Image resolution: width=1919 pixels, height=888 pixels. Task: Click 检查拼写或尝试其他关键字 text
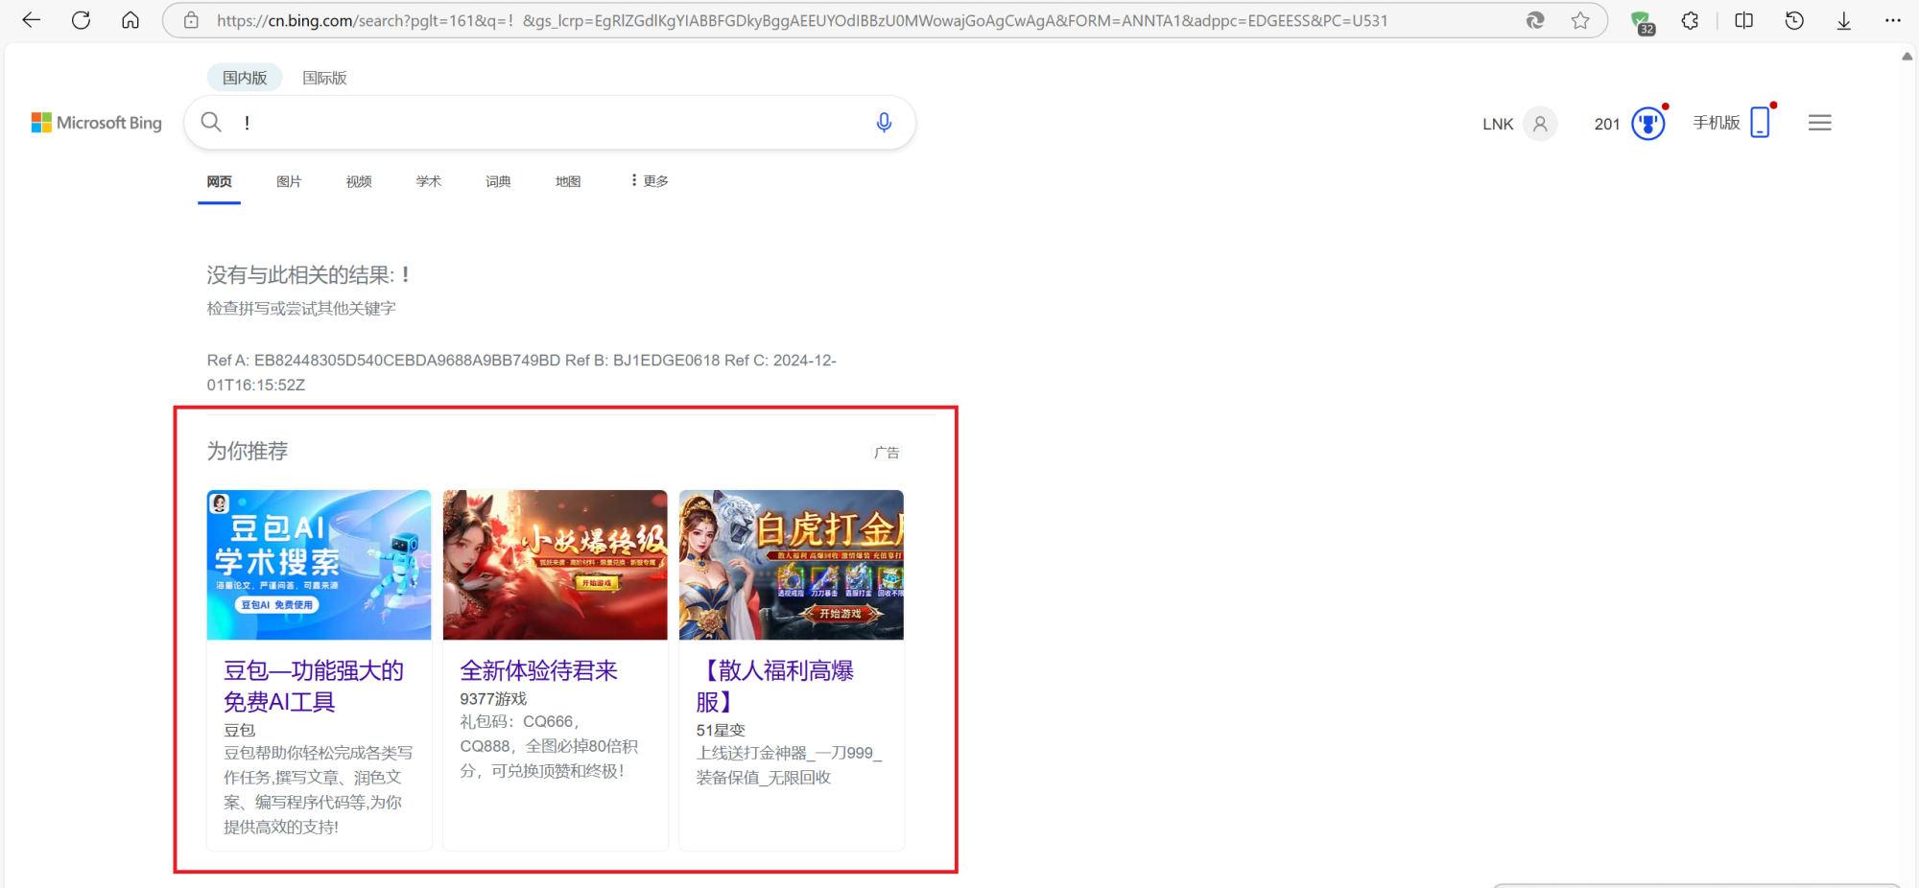(301, 308)
